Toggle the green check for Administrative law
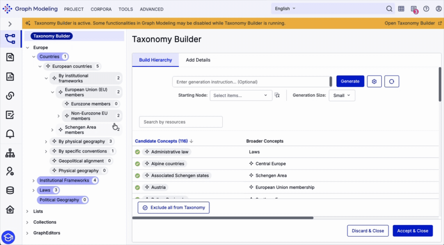Viewport: 444px width, 245px height. [137, 152]
